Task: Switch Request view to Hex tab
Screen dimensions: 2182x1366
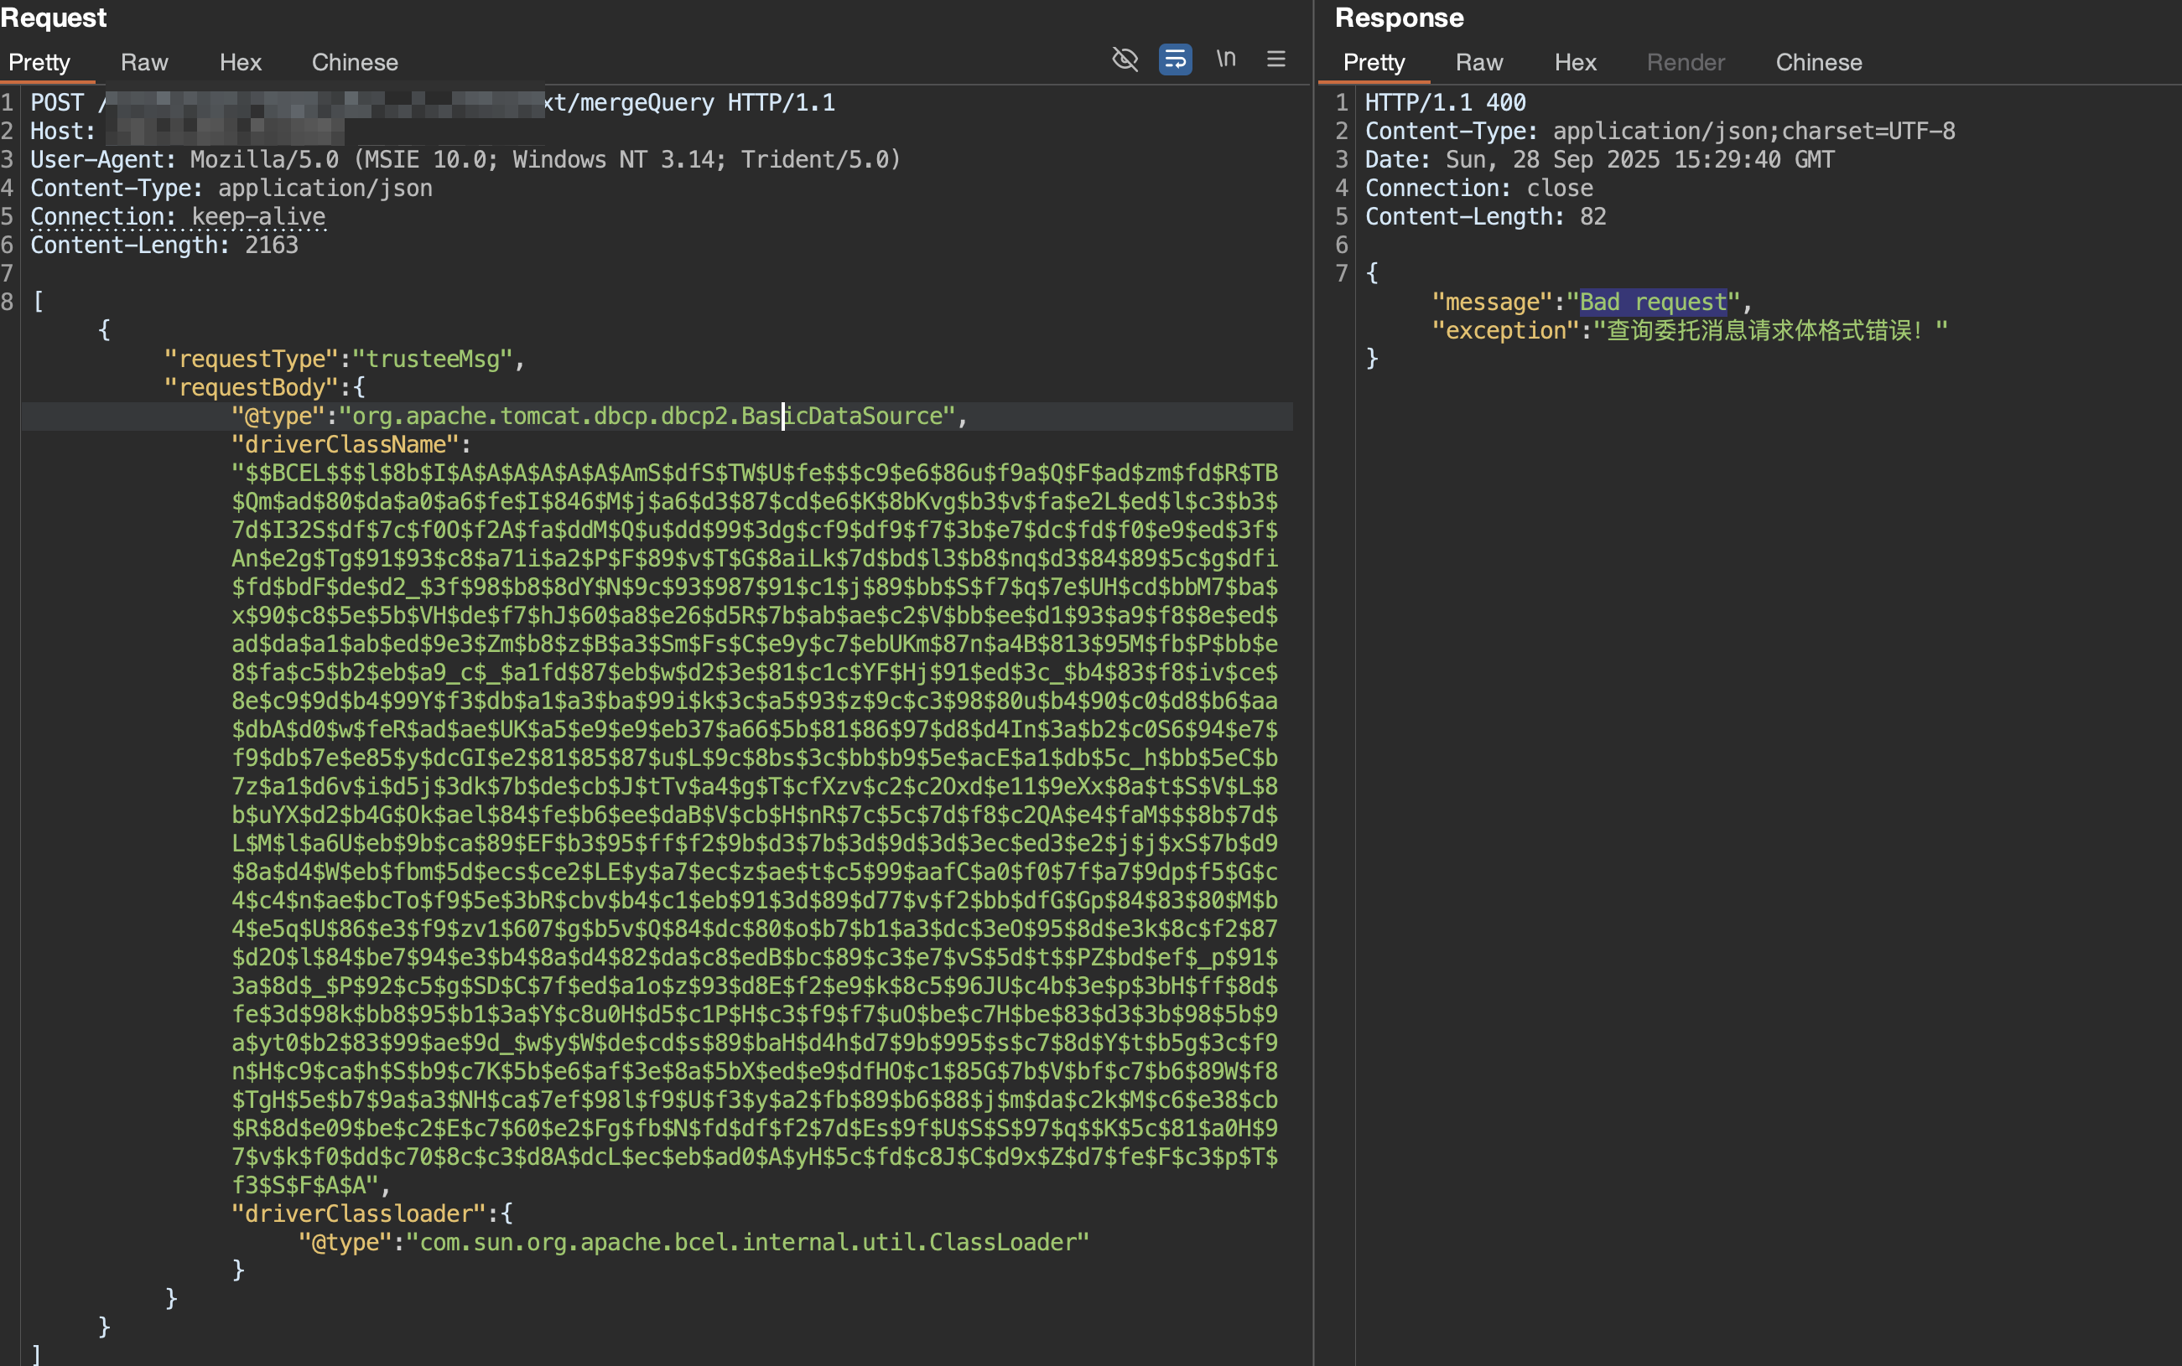Action: [x=241, y=62]
